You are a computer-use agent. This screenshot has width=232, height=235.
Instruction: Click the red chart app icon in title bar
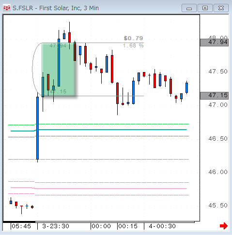coord(7,8)
